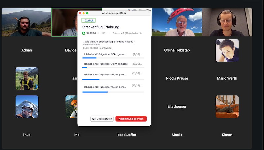Click the back chevron in Zurück

coord(83,20)
